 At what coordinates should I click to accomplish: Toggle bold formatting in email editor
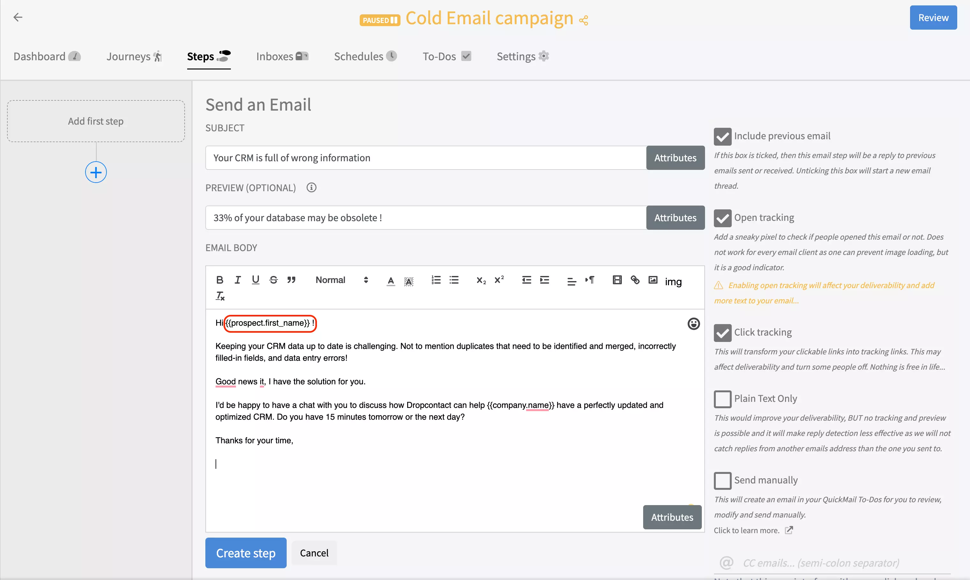click(219, 280)
